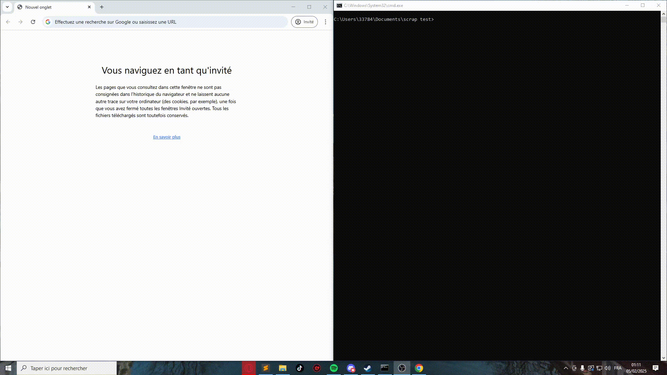667x375 pixels.
Task: Click the browser forward arrow
Action: 20,22
